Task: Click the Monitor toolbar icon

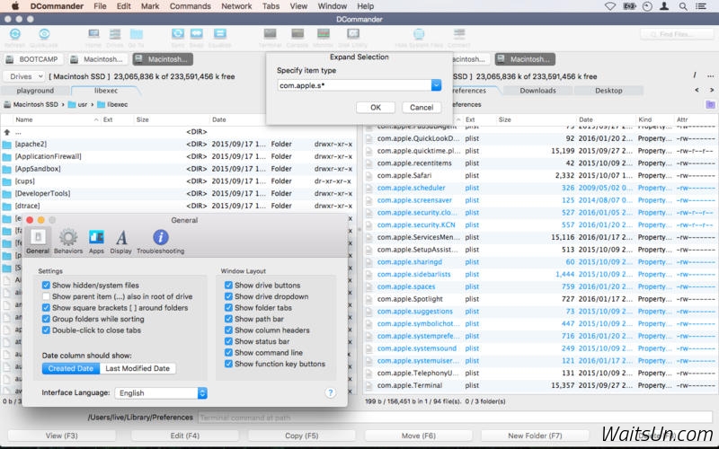Action: pyautogui.click(x=324, y=34)
